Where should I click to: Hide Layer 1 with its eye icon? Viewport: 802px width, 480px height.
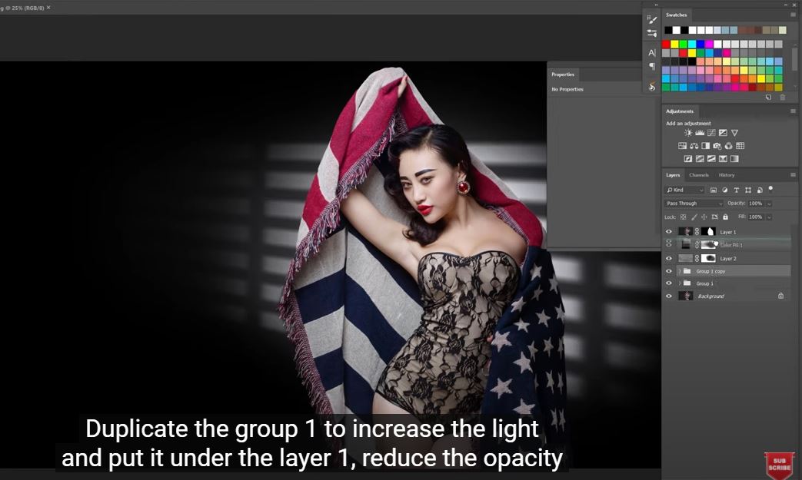[668, 232]
